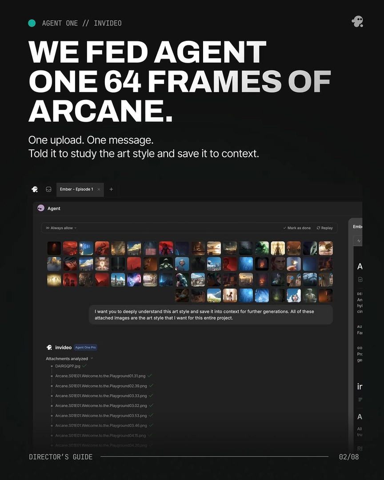Click the pulse activity icon in the right panel
Viewport: 384px width, 480px height.
pyautogui.click(x=359, y=241)
